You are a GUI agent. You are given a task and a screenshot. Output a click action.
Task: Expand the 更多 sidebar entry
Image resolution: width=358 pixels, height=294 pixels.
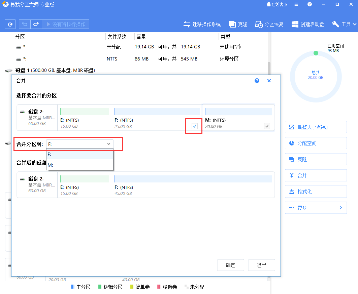pyautogui.click(x=316, y=208)
